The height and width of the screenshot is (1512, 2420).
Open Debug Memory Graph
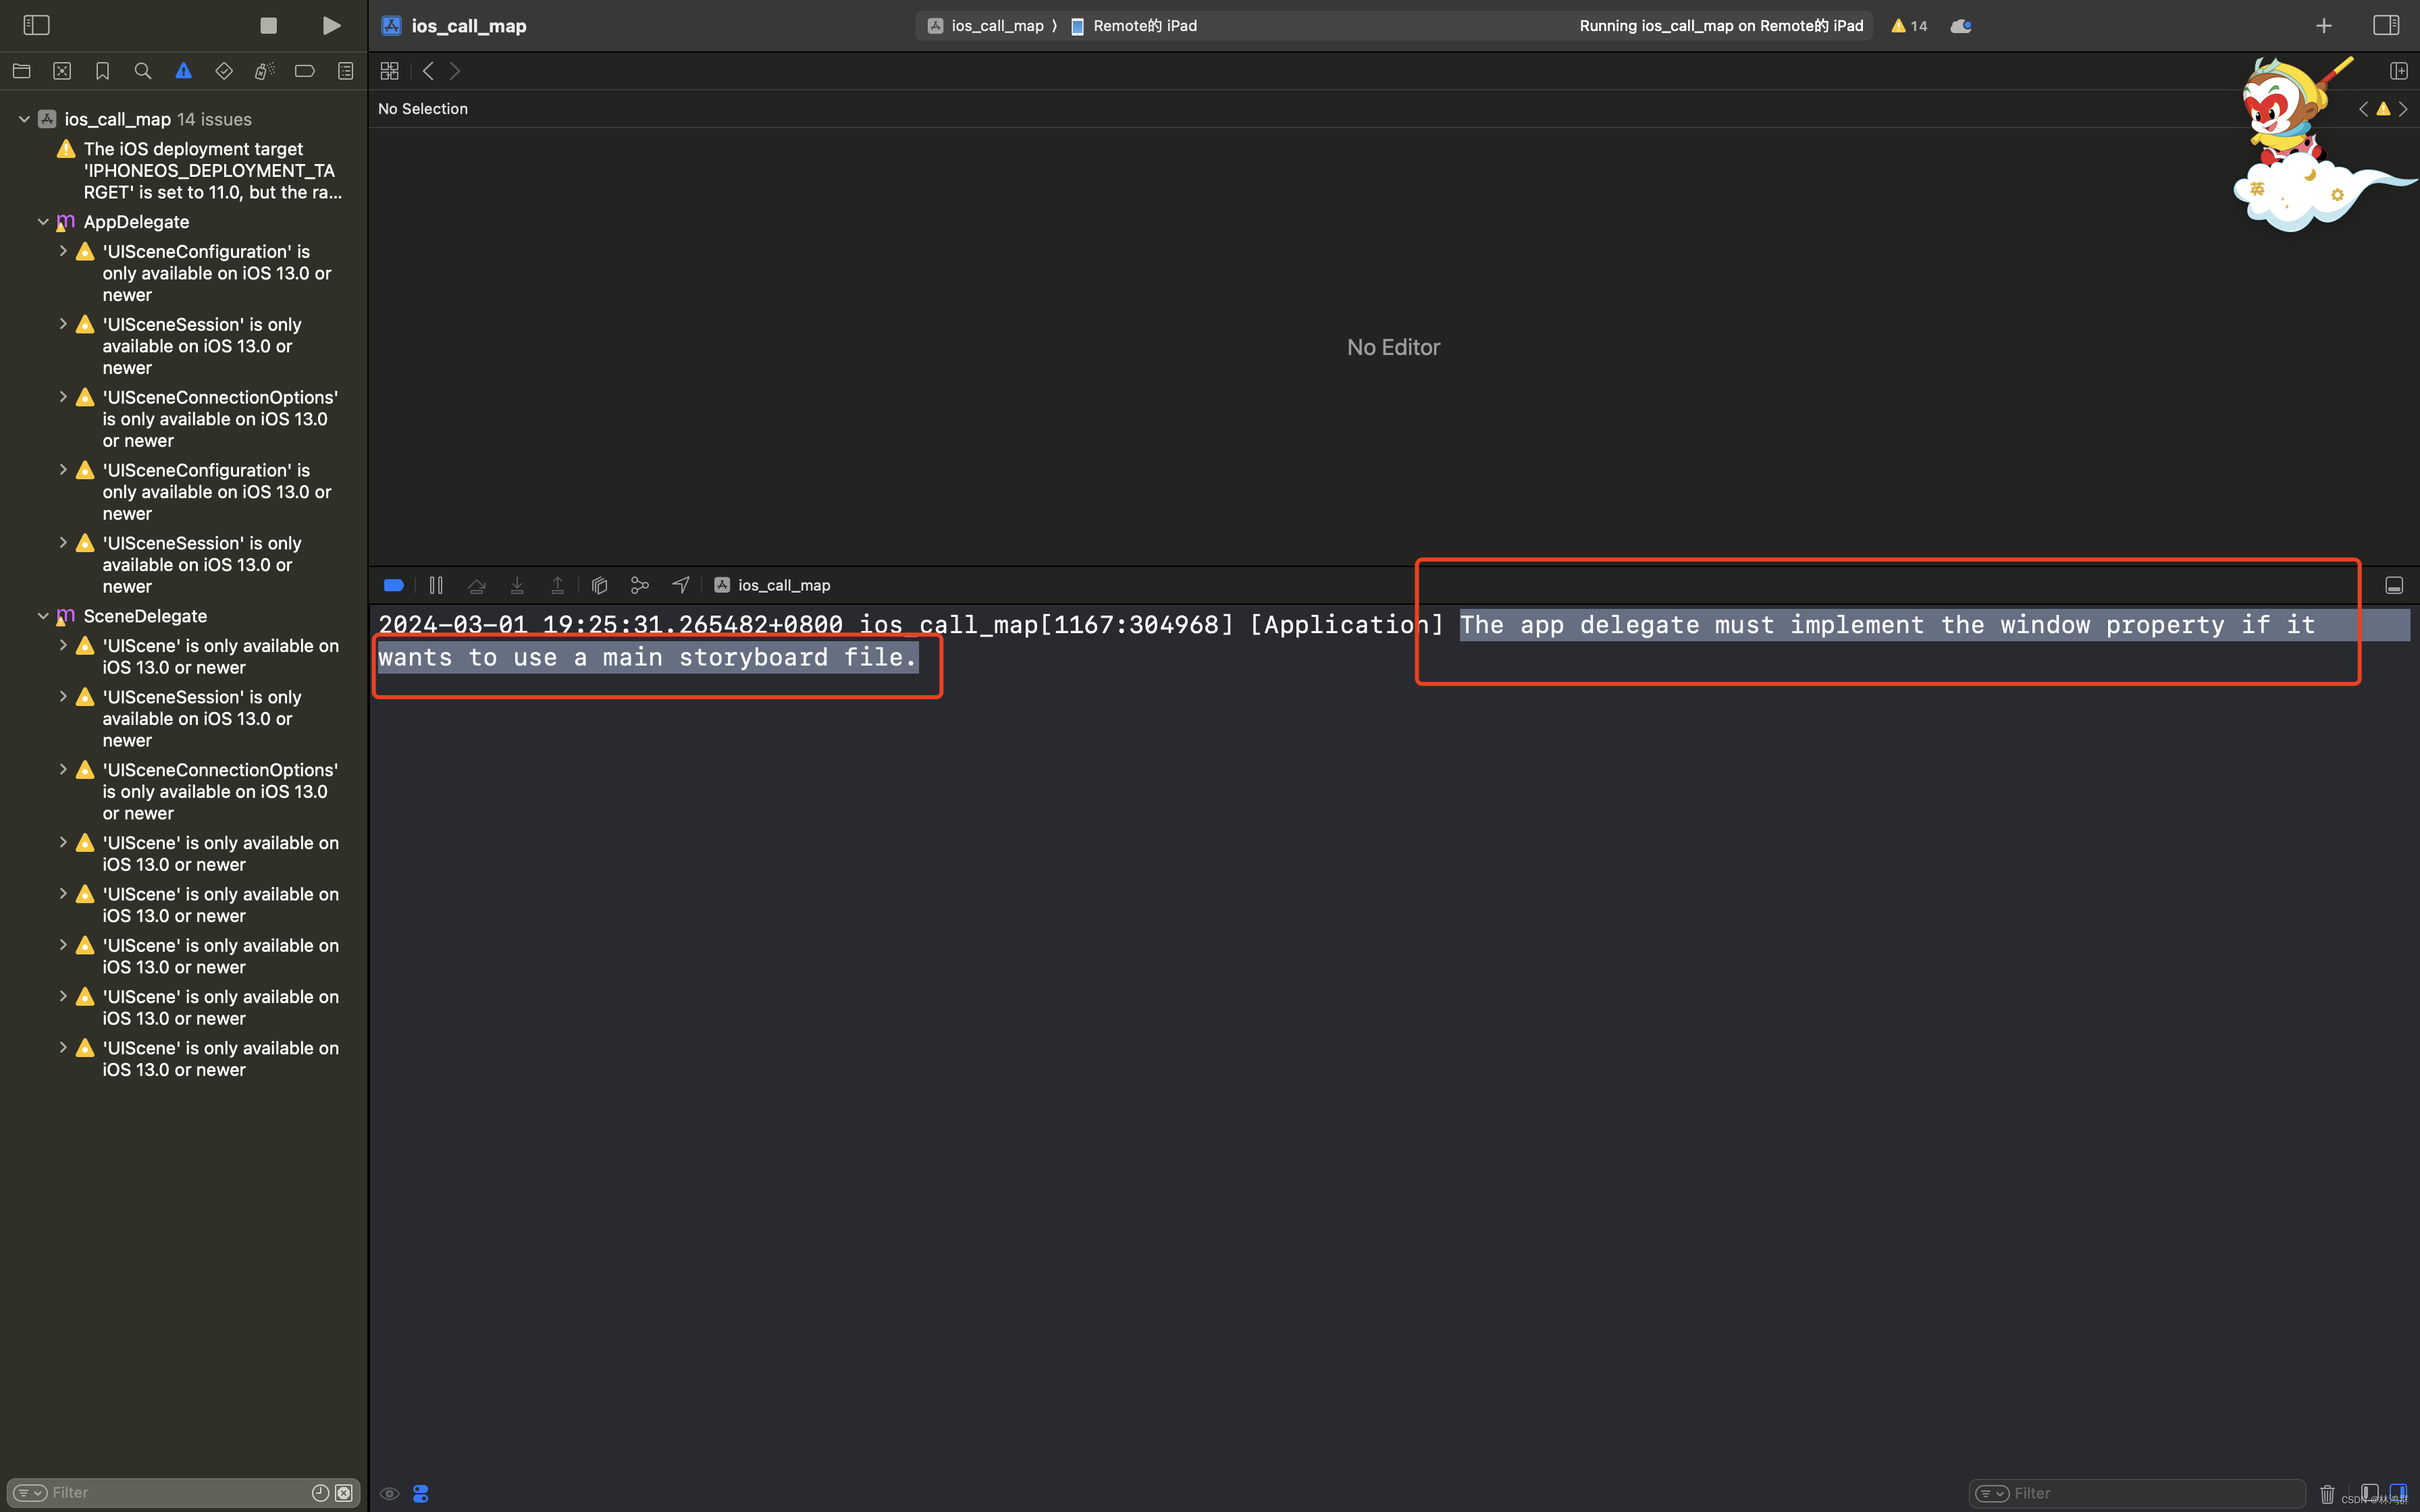(x=640, y=586)
